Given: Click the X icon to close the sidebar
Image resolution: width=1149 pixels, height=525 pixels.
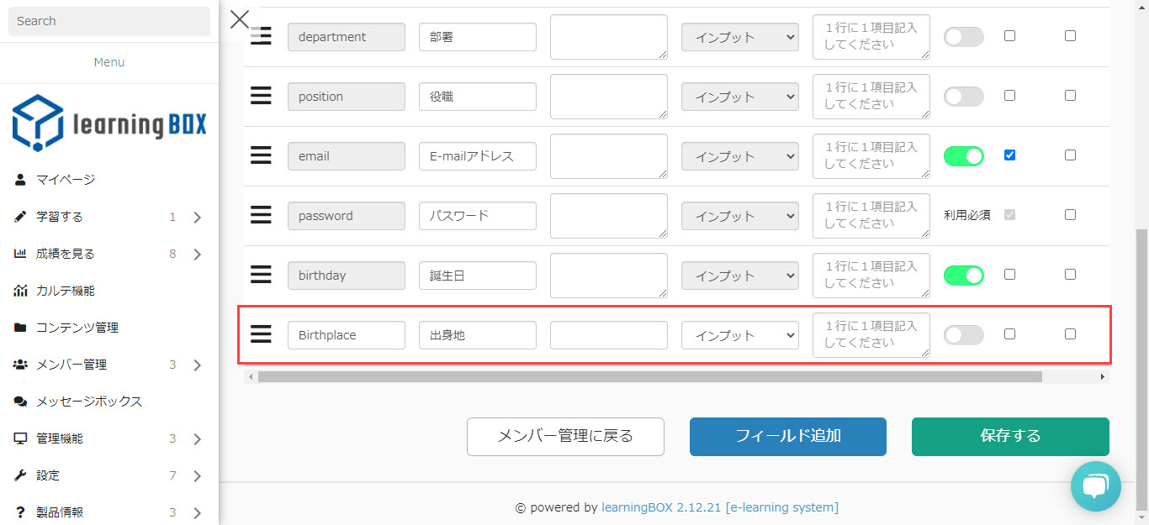Looking at the screenshot, I should 240,19.
